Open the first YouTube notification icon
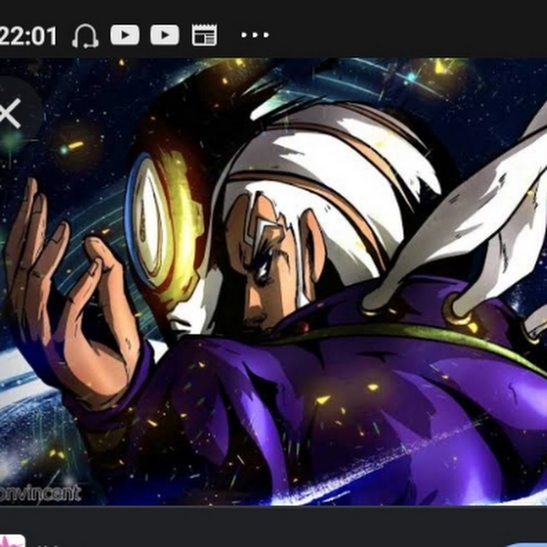This screenshot has width=547, height=547. [125, 35]
